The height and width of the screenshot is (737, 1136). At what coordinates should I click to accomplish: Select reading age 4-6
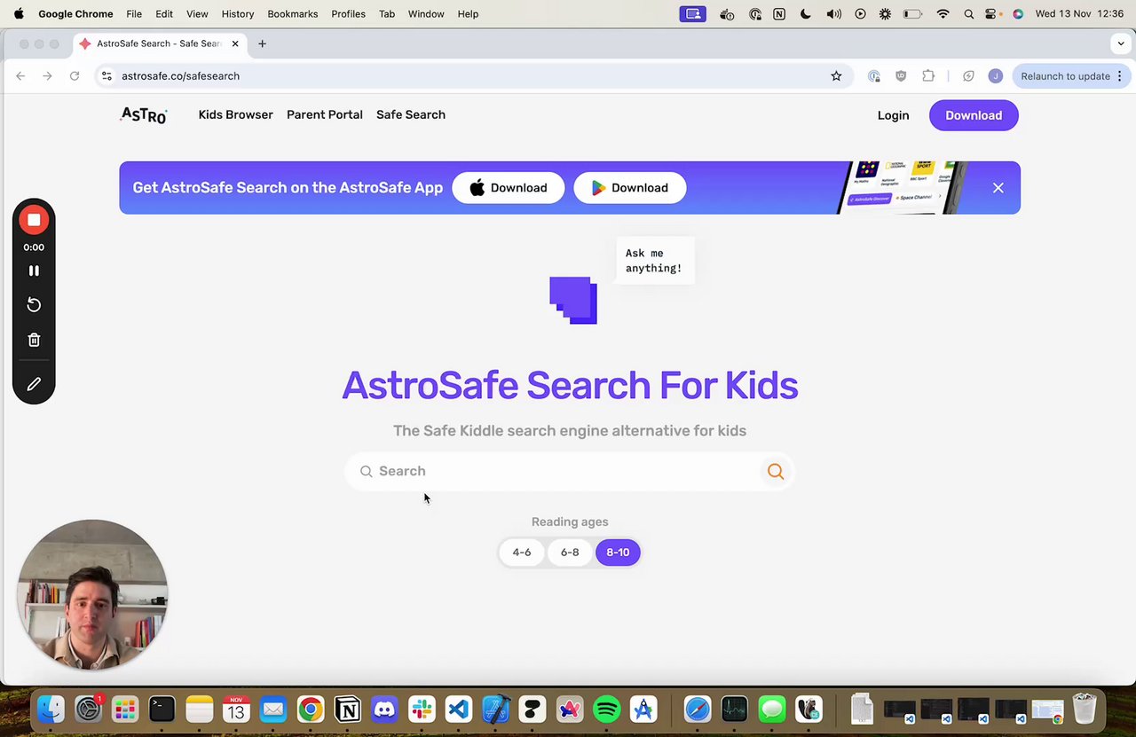pos(522,553)
